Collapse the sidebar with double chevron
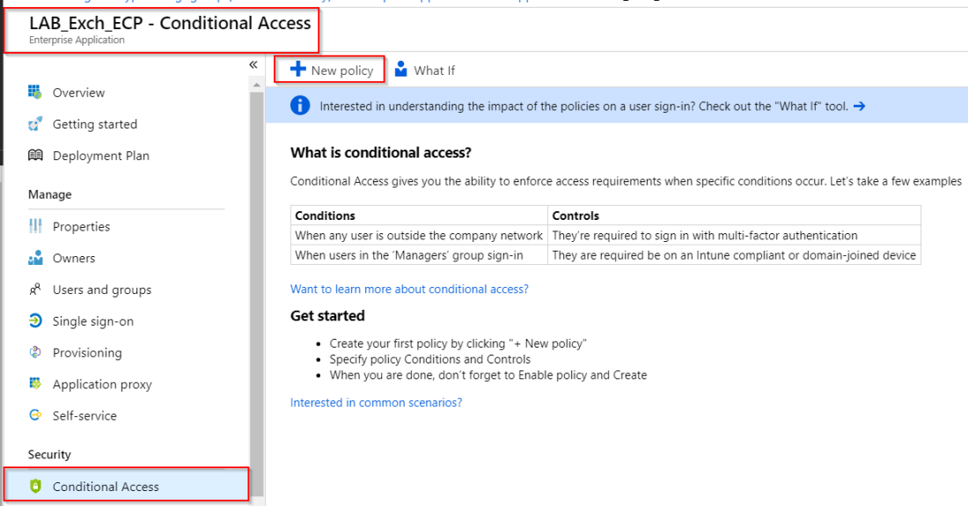This screenshot has width=968, height=506. (x=253, y=65)
